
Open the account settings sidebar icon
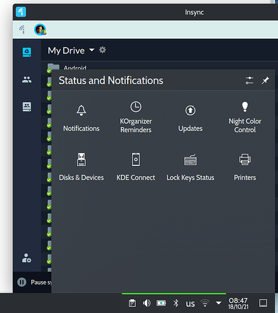27,258
